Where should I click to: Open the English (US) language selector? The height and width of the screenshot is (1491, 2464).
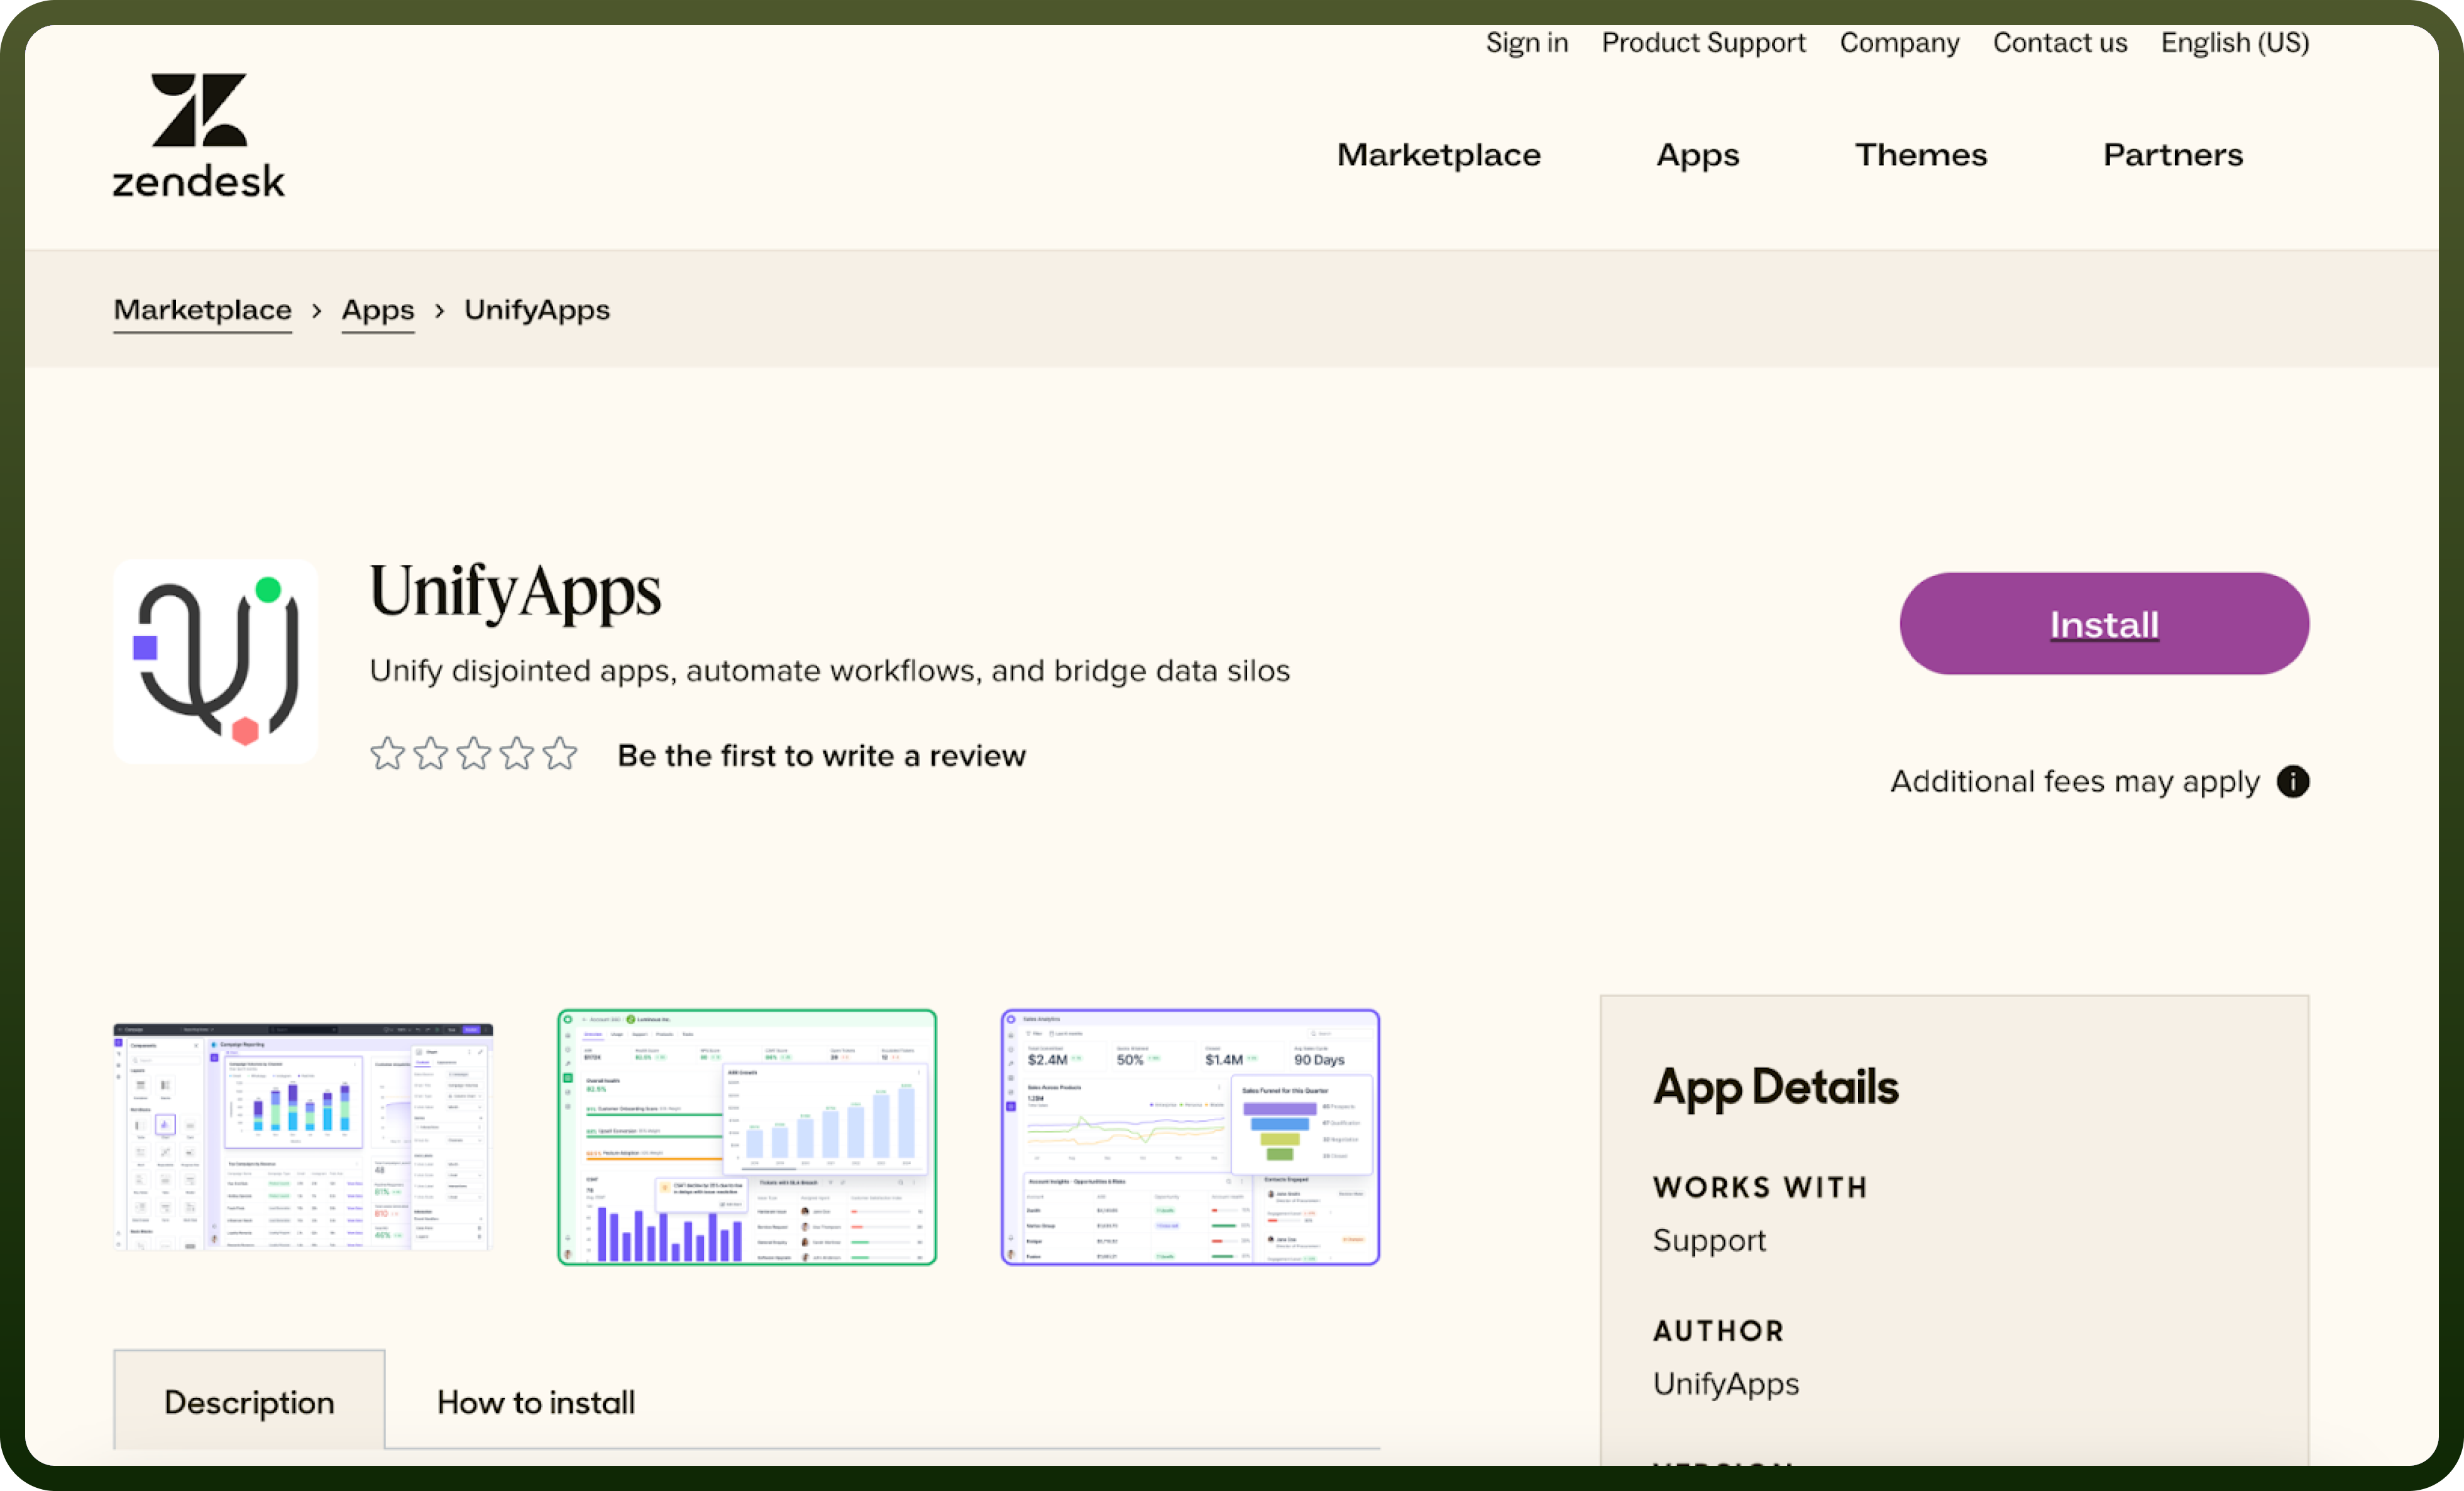(2234, 43)
